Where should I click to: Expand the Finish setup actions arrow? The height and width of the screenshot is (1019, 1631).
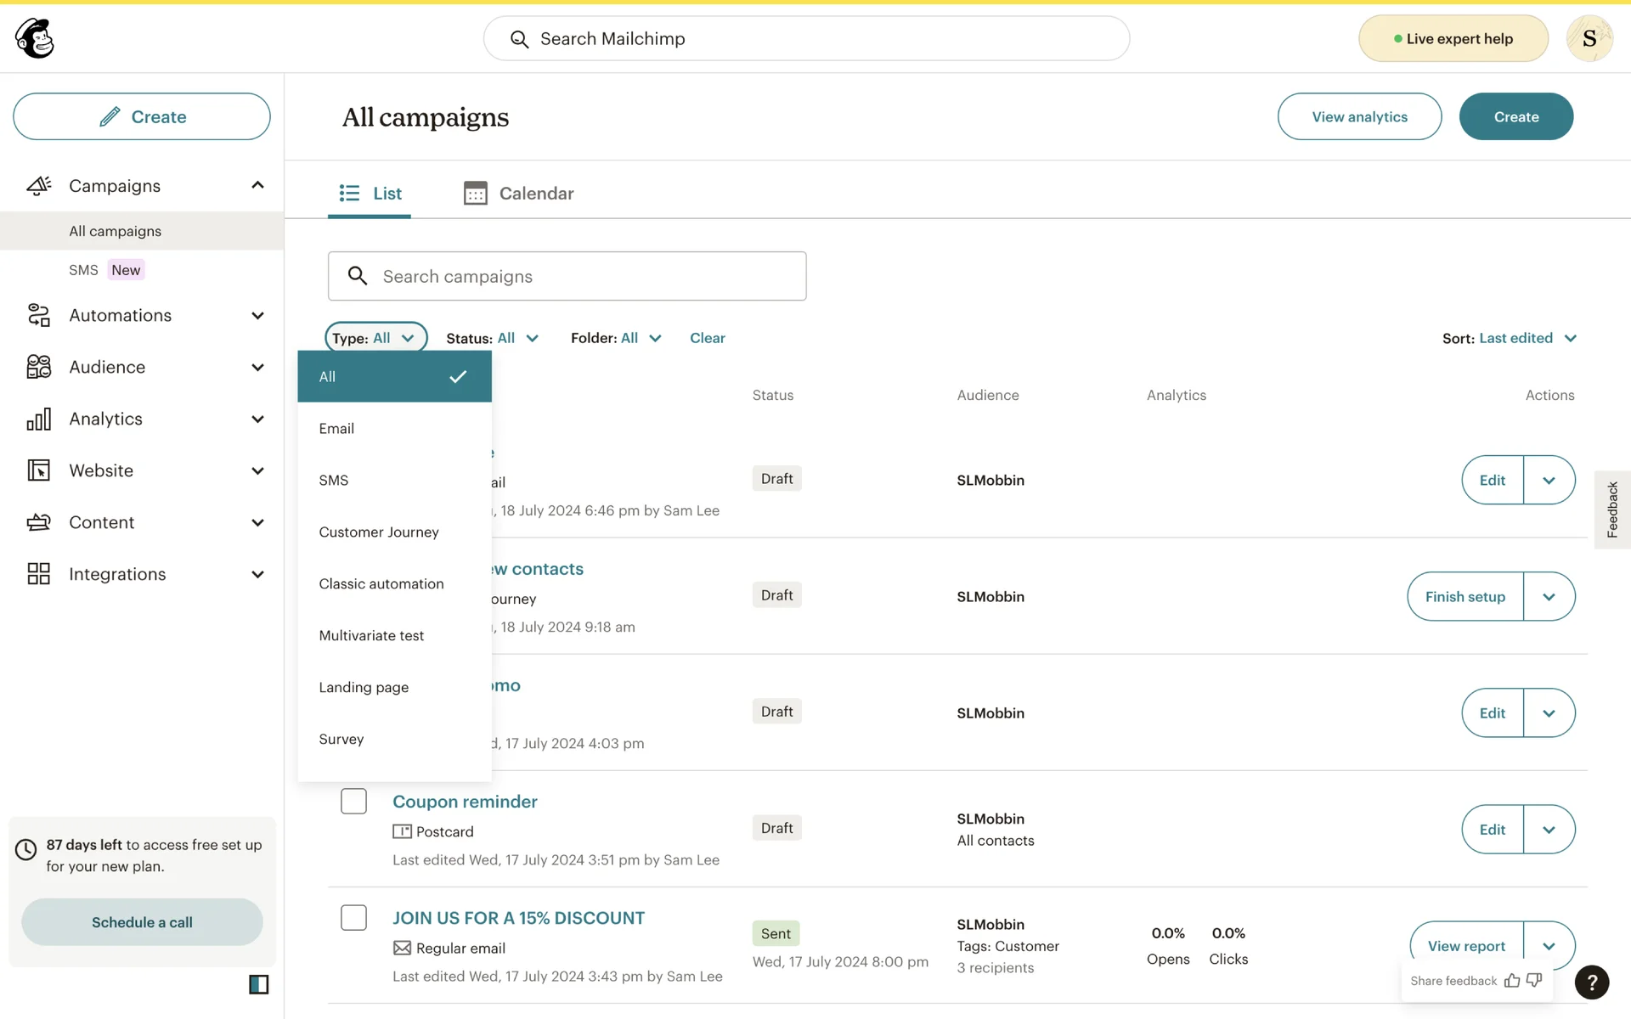1549,596
